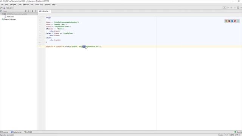This screenshot has width=242, height=136.
Task: Open in blue browser icon in editor
Action: pos(232,21)
